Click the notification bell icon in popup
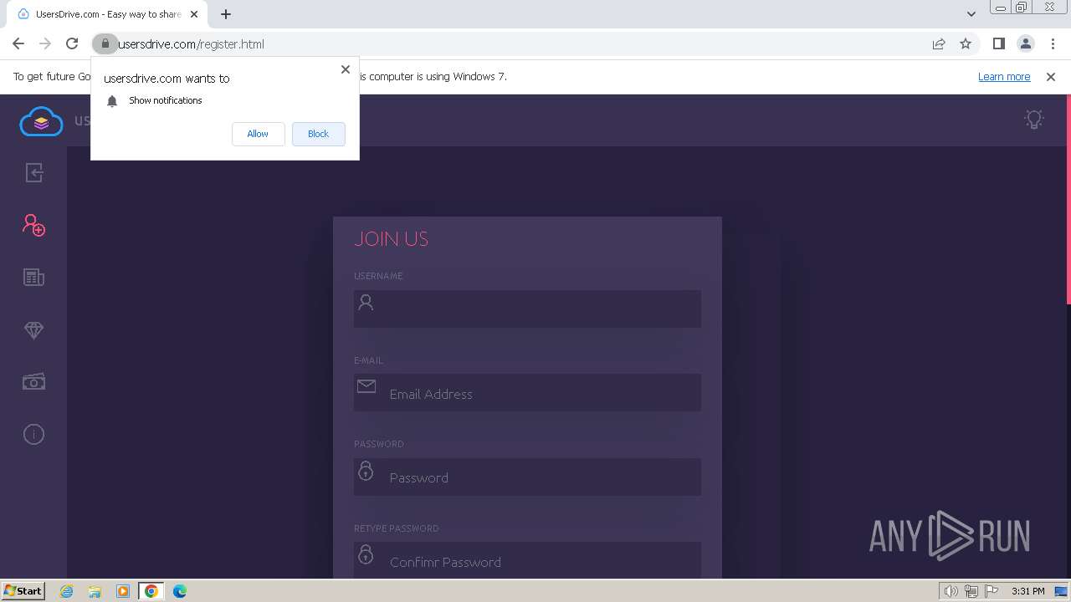 pyautogui.click(x=112, y=100)
